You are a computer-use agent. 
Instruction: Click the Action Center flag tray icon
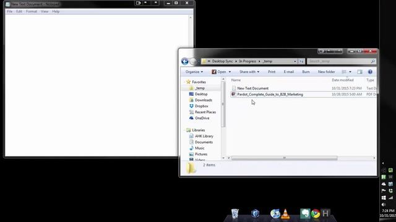[384, 191]
